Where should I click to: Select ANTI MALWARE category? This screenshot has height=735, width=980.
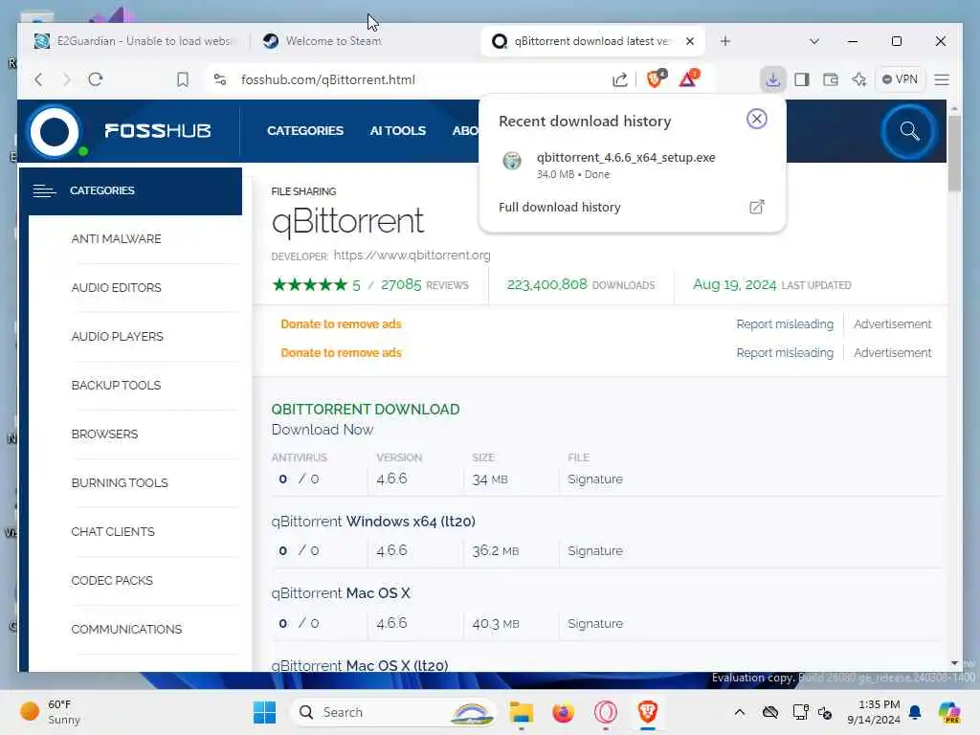pyautogui.click(x=116, y=238)
